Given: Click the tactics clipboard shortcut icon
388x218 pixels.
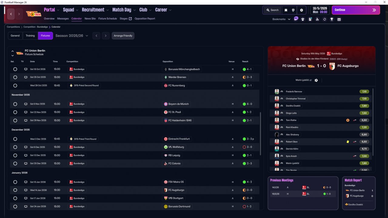Looking at the screenshot, I should [x=310, y=19].
